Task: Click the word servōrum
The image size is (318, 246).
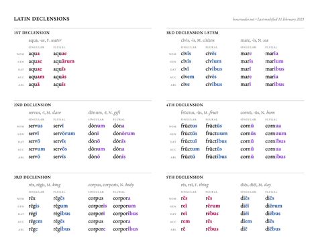Action: click(64, 134)
